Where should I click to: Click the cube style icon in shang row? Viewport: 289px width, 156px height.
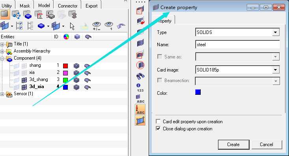76,66
